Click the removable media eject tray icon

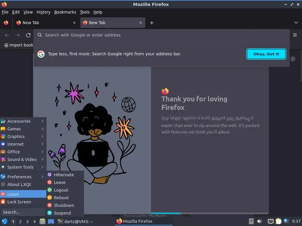pos(251,221)
